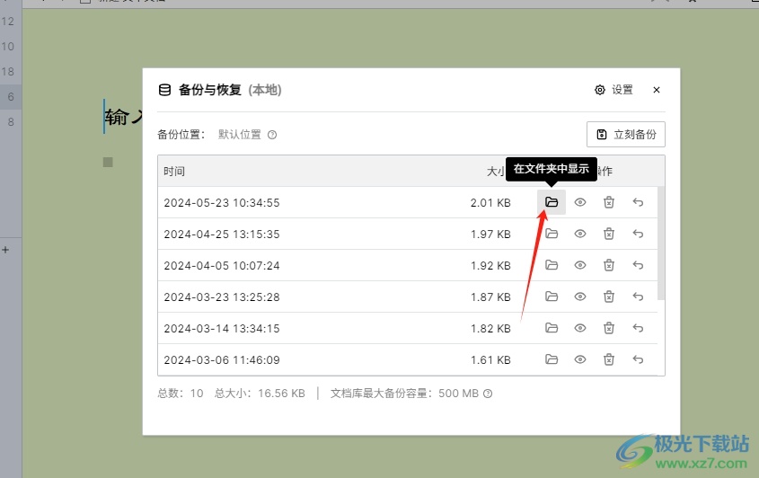Preview the 2024-04-05 10:07:24 backup
This screenshot has height=478, width=759.
(x=580, y=265)
